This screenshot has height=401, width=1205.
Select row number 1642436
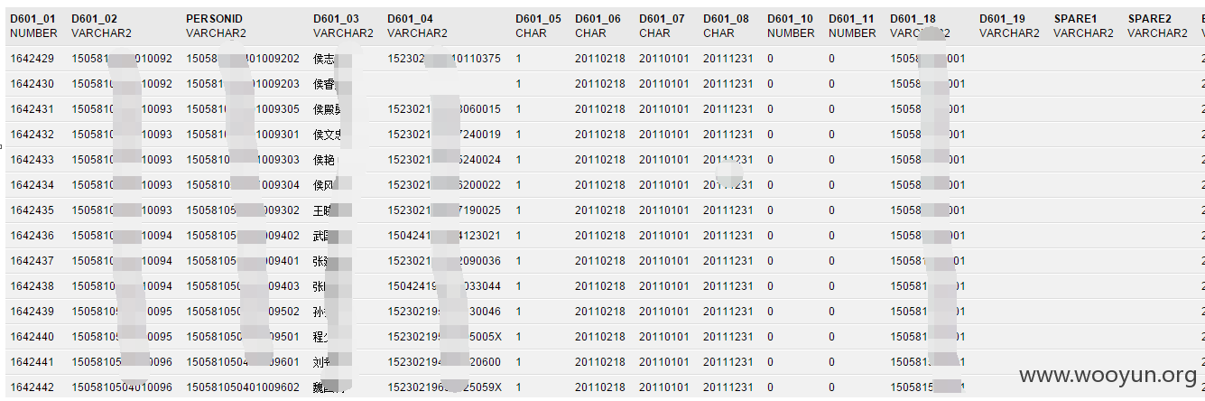602,236
